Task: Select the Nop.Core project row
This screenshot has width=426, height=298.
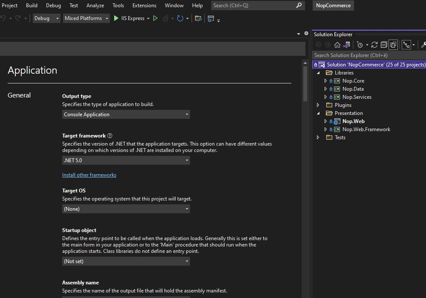Action: (369, 81)
